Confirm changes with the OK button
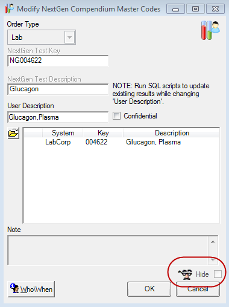The width and height of the screenshot is (229, 307). (x=149, y=289)
